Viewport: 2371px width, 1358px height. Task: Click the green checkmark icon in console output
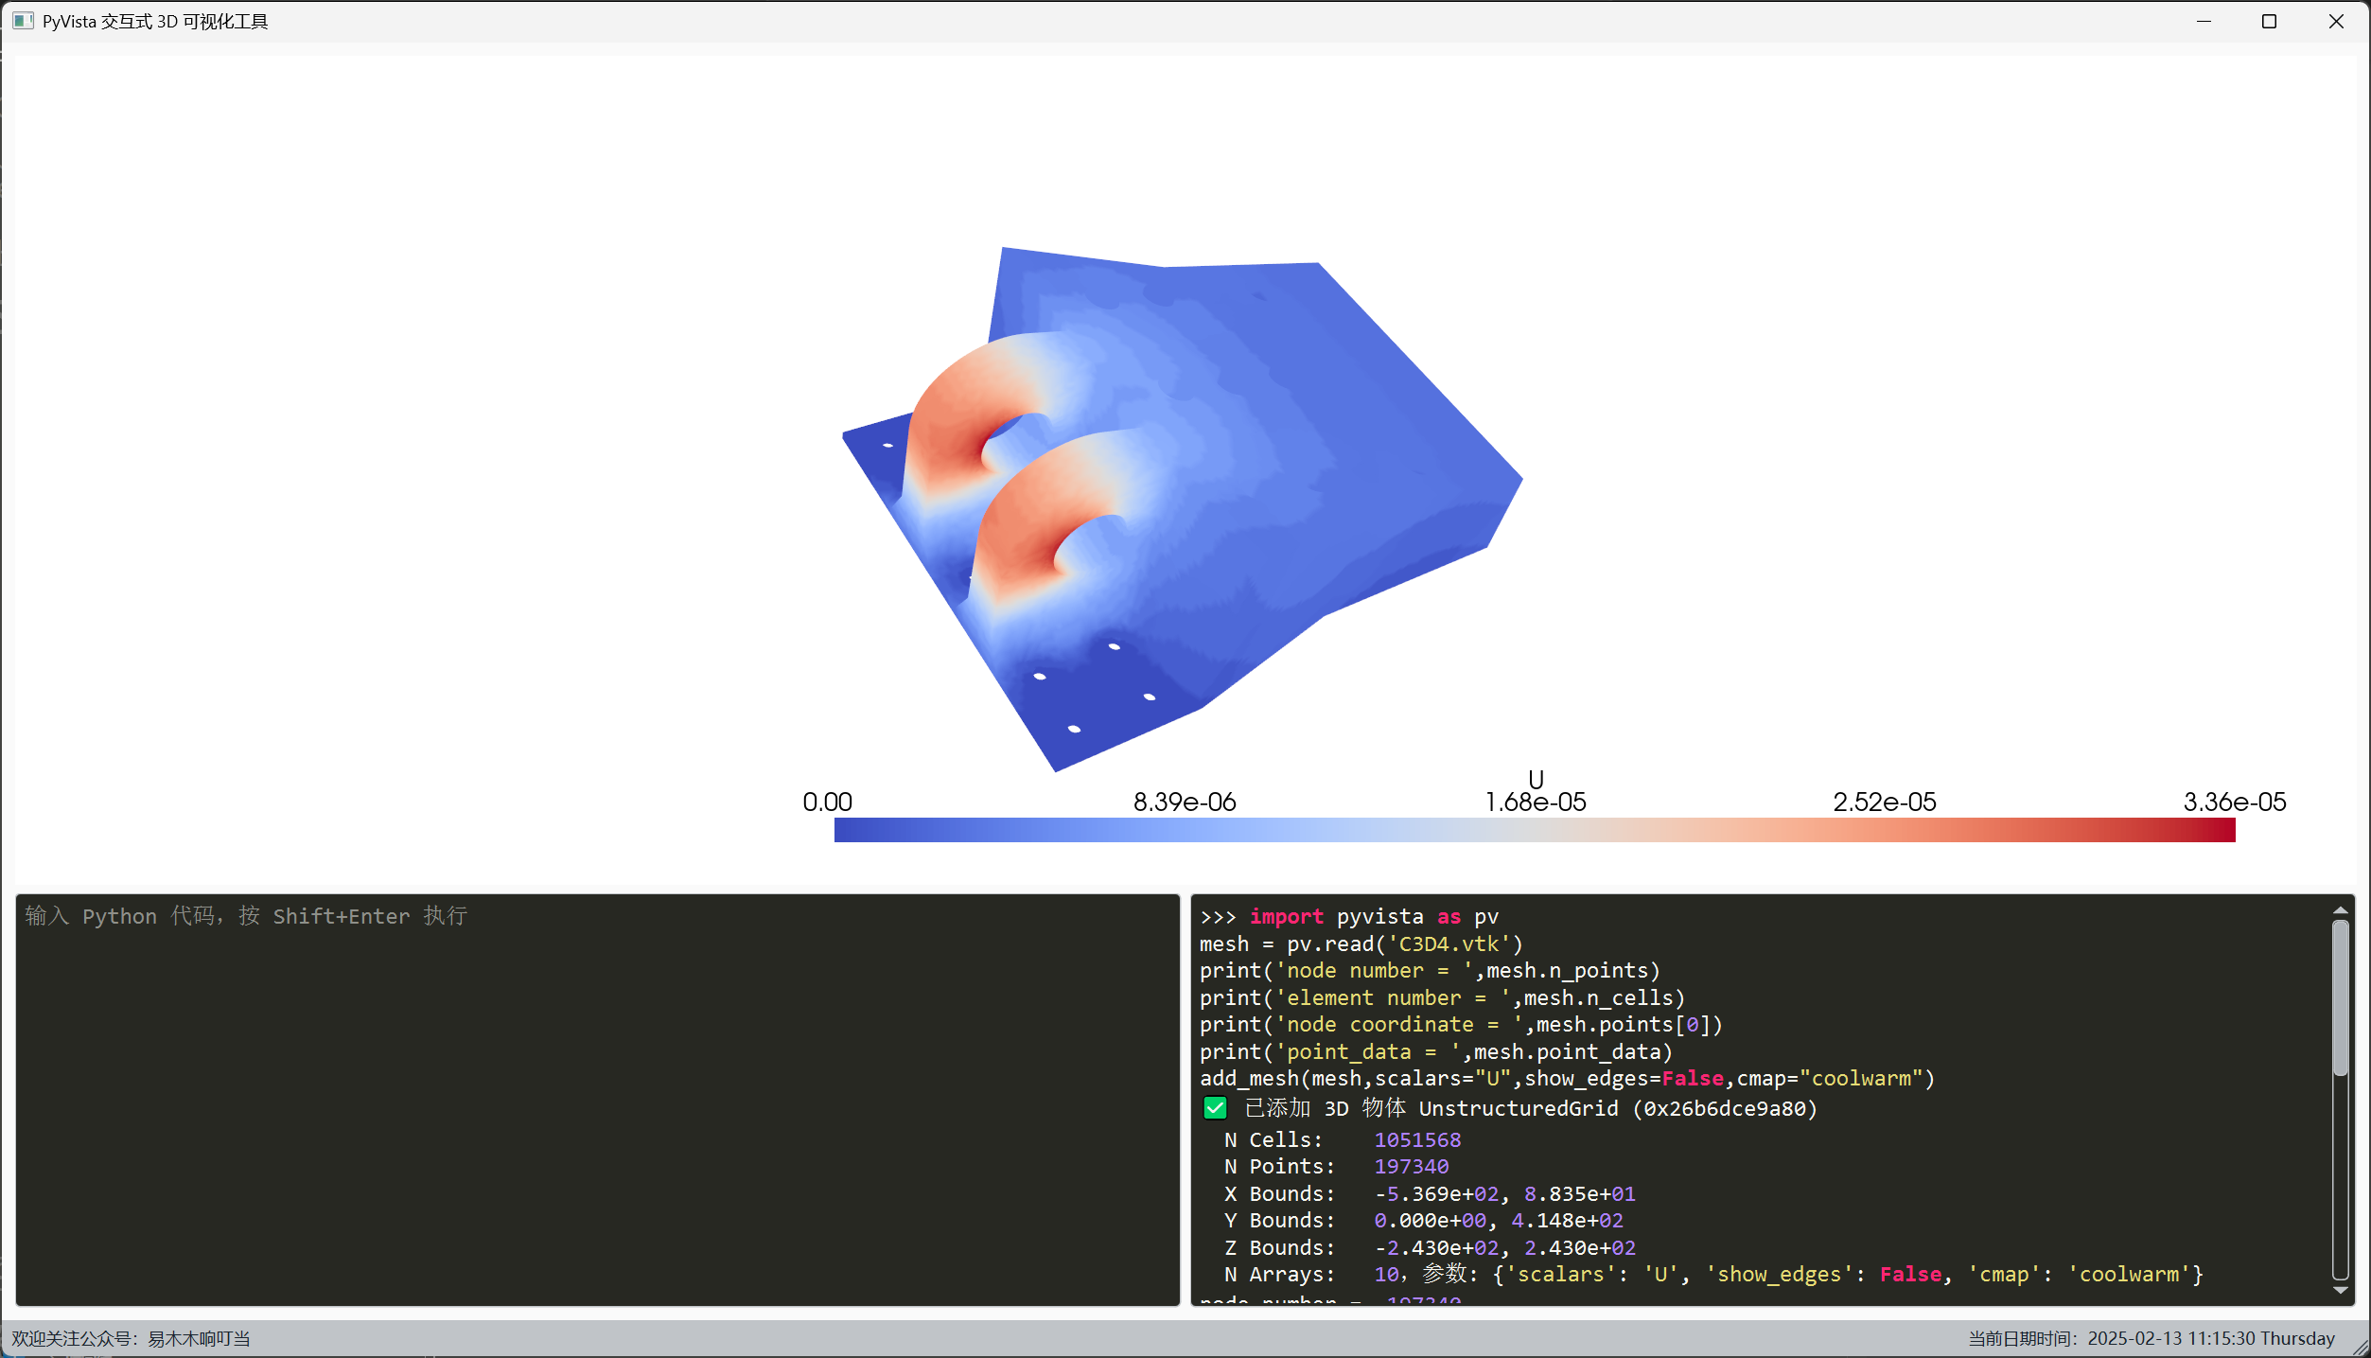point(1215,1108)
